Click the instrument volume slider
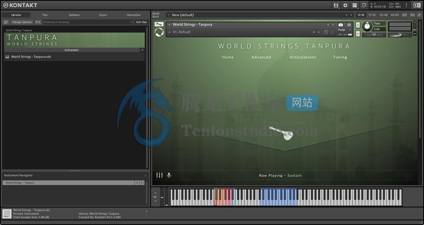The height and width of the screenshot is (225, 424). [400, 35]
